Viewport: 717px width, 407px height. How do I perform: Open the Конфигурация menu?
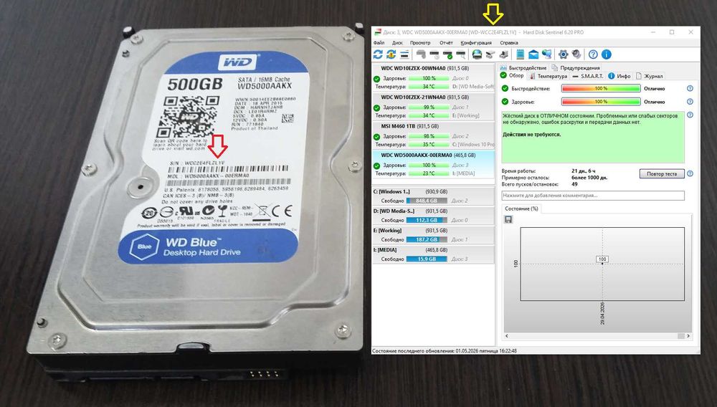[x=476, y=42]
